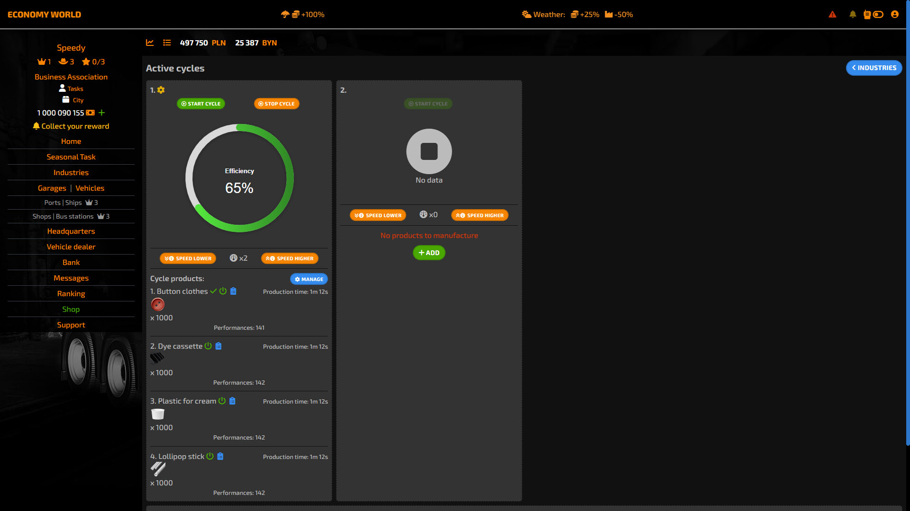Increase cycle 1 speed with Speed Higher
This screenshot has width=910, height=511.
290,258
